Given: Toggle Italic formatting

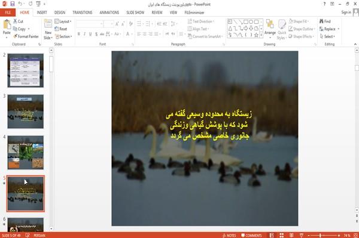Looking at the screenshot, I should 84,34.
